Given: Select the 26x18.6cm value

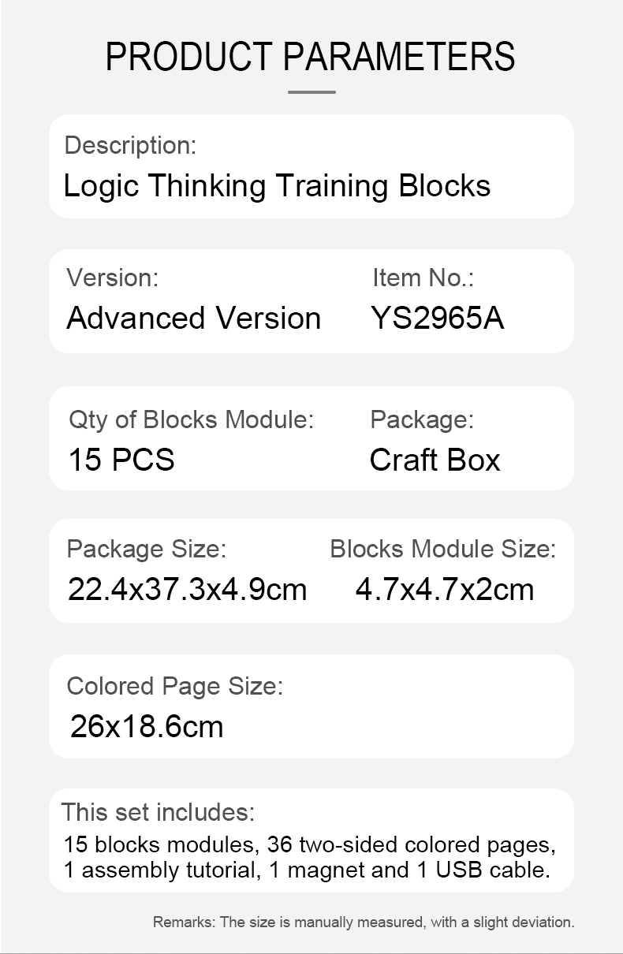Looking at the screenshot, I should coord(147,726).
